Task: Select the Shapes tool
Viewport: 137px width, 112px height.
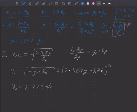Action: [43, 3]
